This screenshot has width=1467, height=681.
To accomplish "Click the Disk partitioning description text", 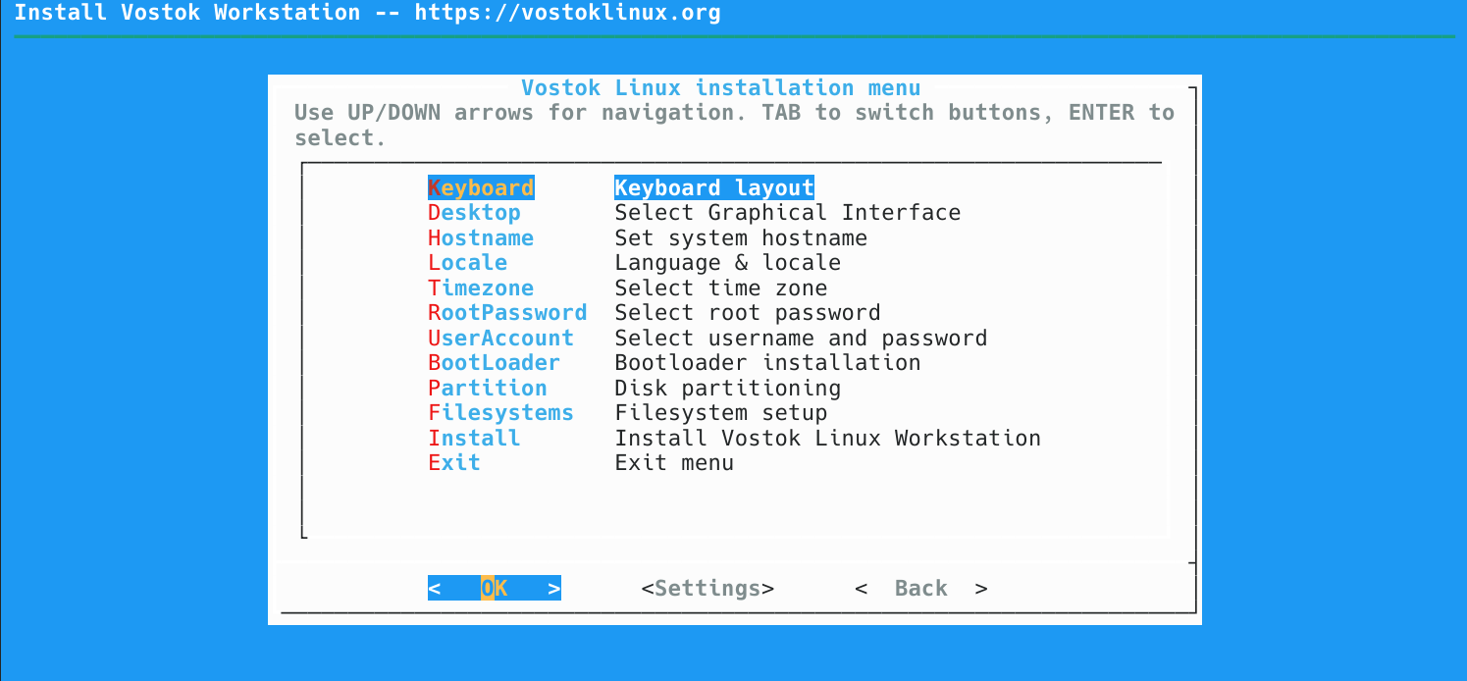I will pyautogui.click(x=727, y=388).
